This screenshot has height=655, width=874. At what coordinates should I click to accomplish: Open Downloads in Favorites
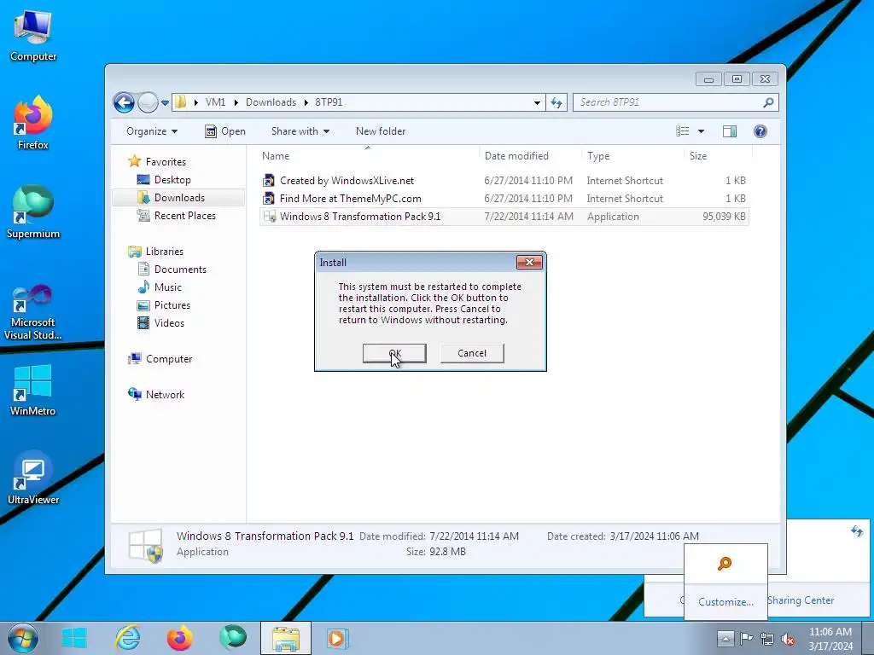click(x=179, y=198)
